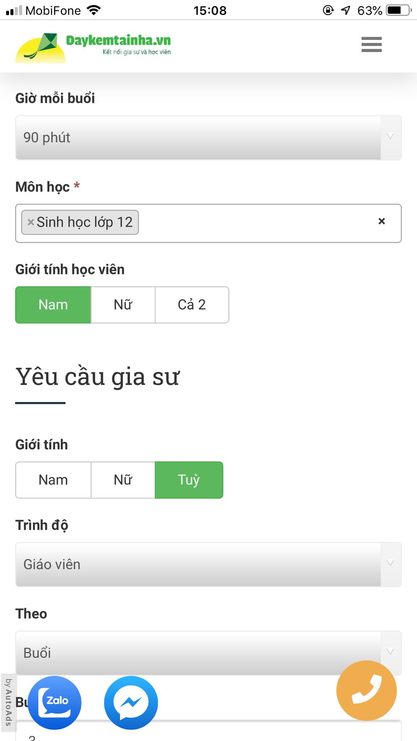Open Zalo chat button
The image size is (417, 741).
click(x=55, y=702)
